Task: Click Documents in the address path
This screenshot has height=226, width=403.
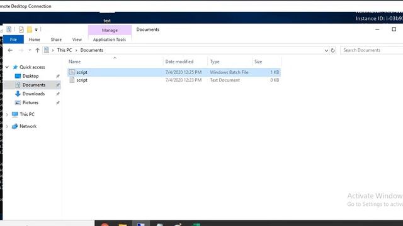Action: [92, 50]
